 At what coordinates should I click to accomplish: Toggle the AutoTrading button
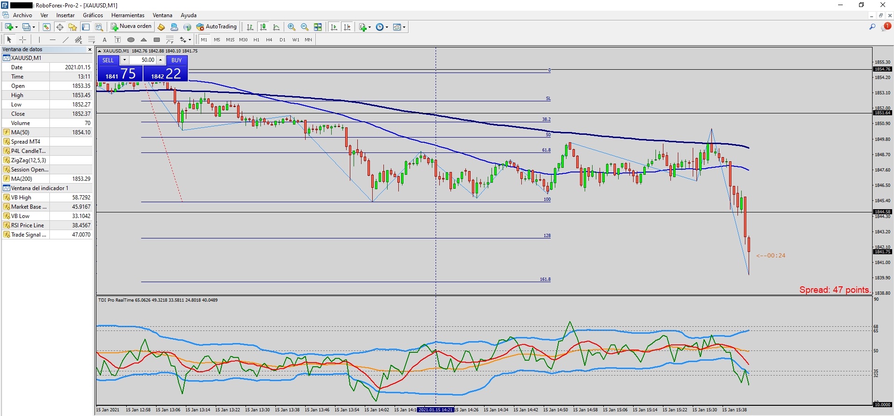point(217,27)
